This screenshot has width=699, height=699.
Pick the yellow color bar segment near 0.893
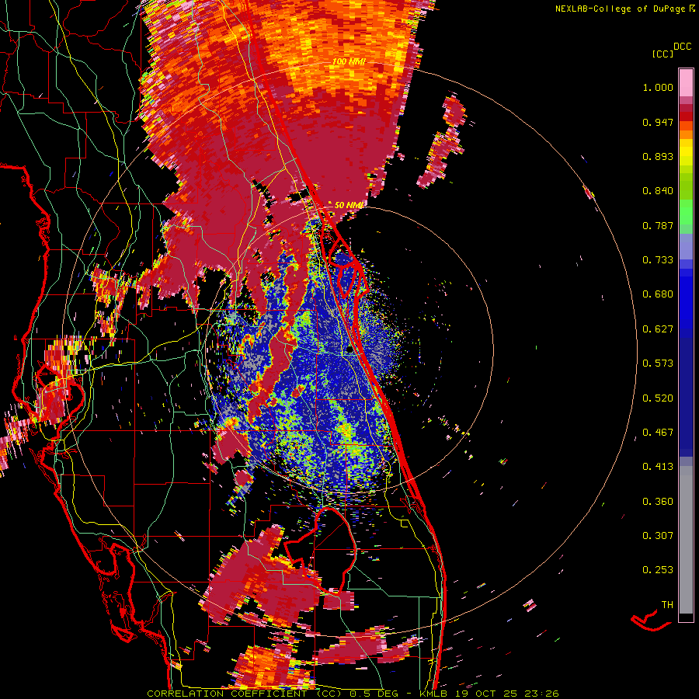coord(686,152)
